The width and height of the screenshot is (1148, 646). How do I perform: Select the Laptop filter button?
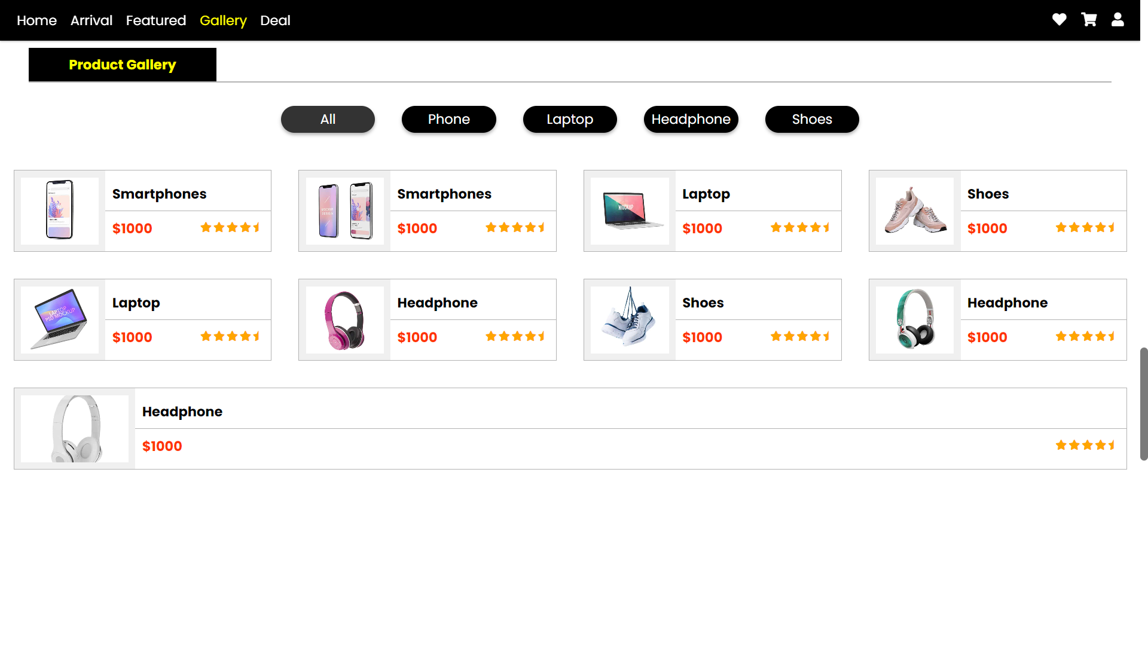click(x=569, y=119)
